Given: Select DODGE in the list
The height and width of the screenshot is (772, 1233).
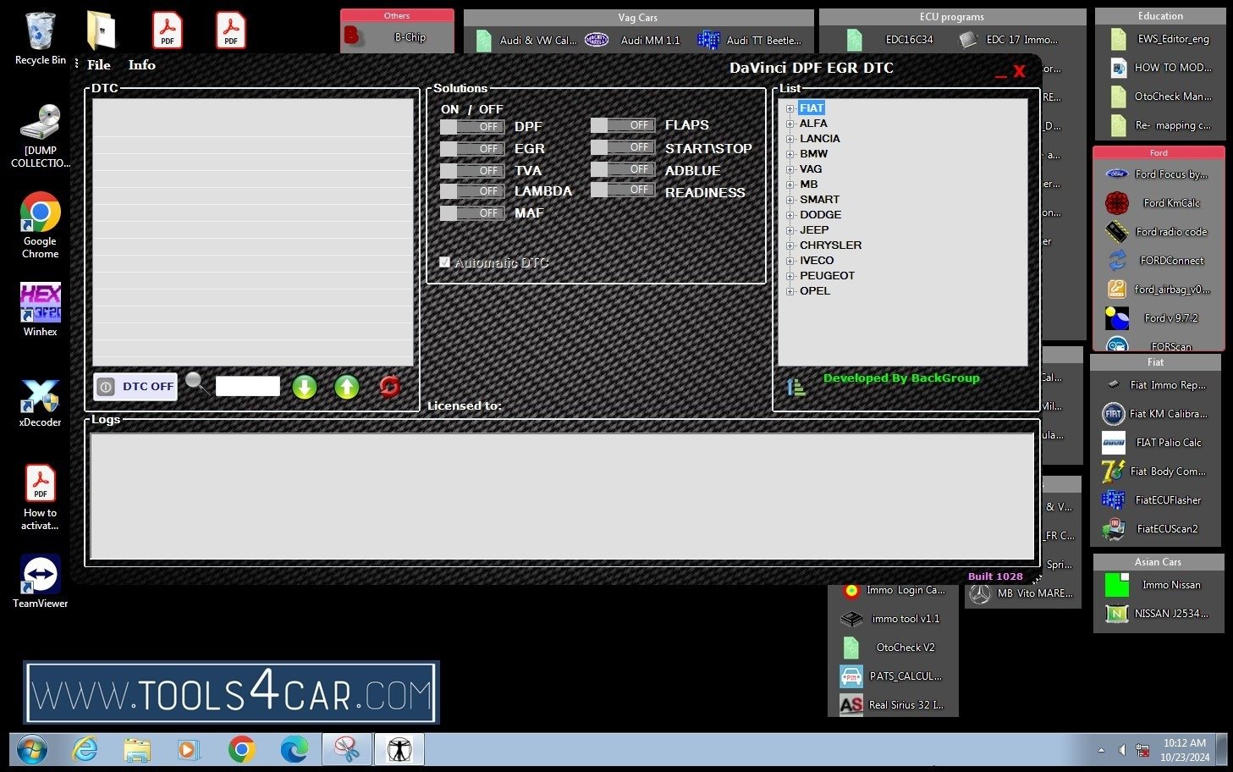Looking at the screenshot, I should pyautogui.click(x=820, y=215).
